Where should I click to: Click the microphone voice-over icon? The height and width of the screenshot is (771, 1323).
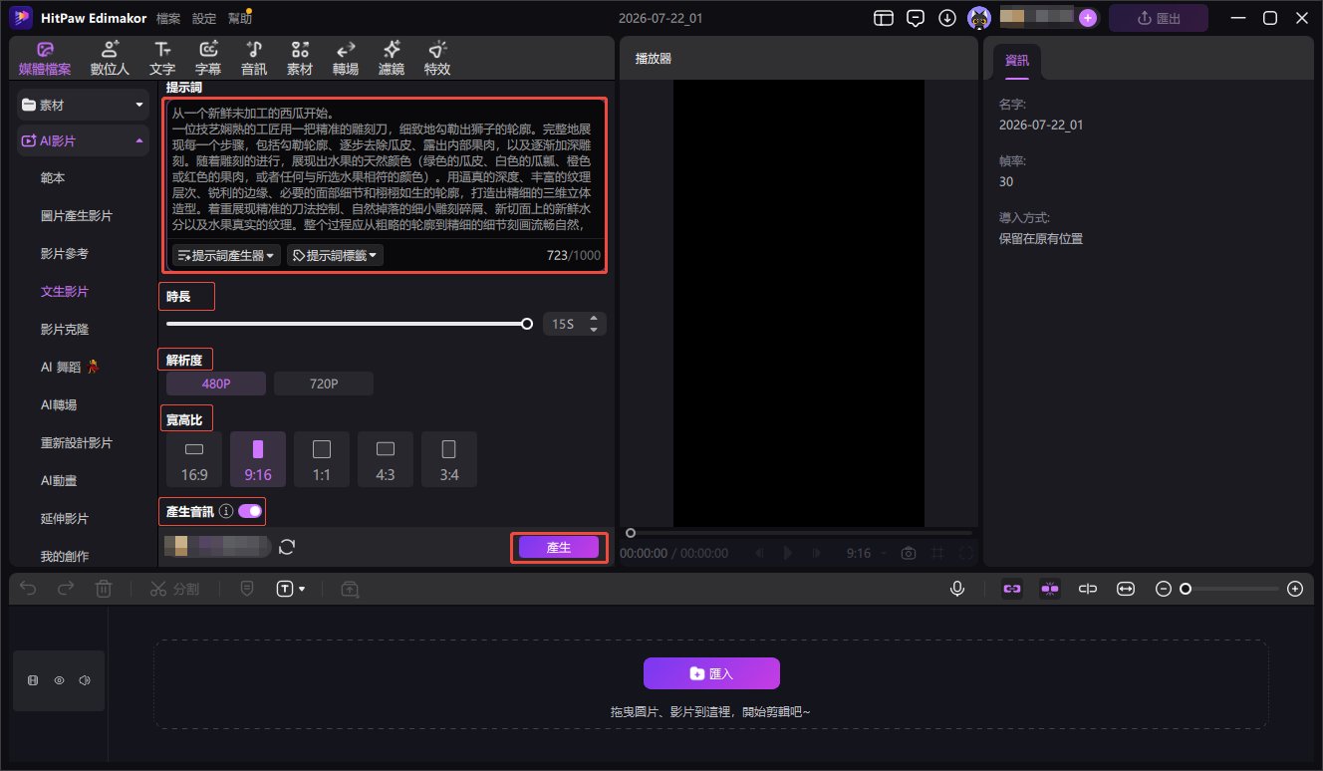[957, 589]
